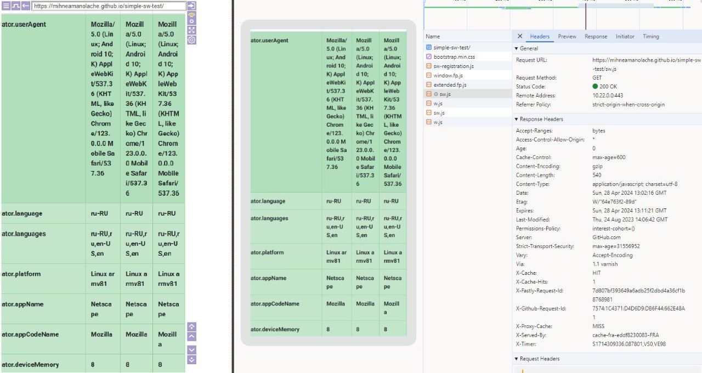The image size is (702, 373).
Task: Click the Name column header
Action: click(x=433, y=36)
